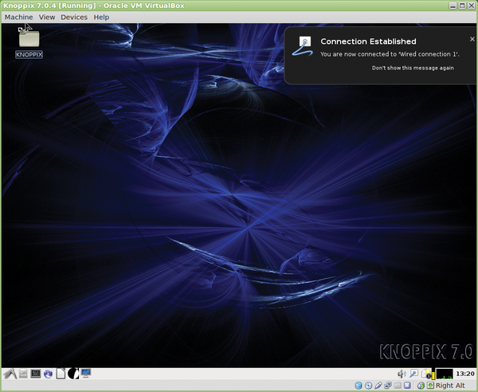Dismiss the Connection Established notification
Screen dimensions: 478x392
[x=472, y=38]
